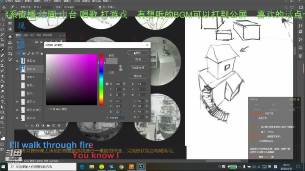Screen dimensions: 305x171
Task: Click the scissors icon in right dock
Action: coord(300,39)
